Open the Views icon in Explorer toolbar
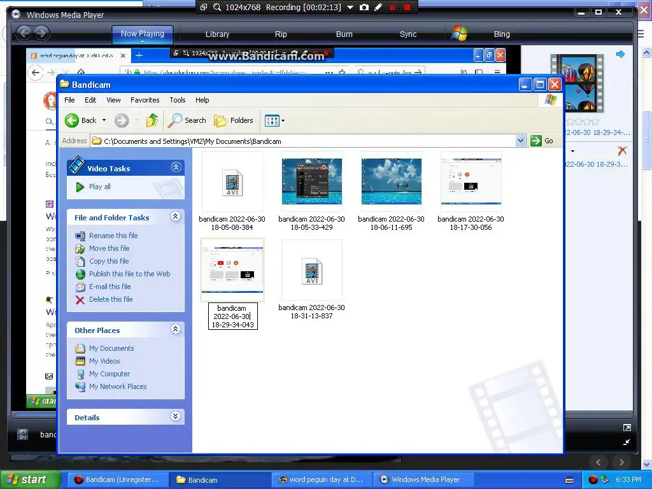652x489 pixels. 271,121
